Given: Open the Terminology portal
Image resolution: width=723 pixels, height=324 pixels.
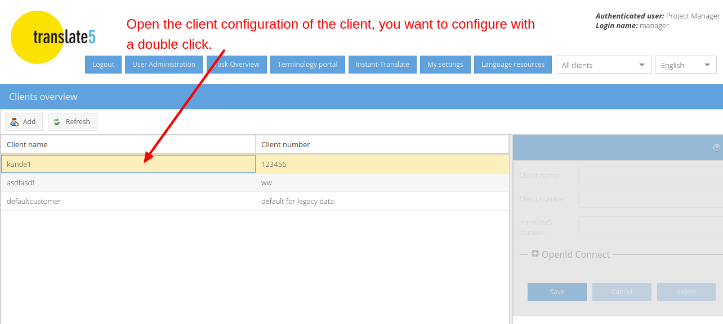Looking at the screenshot, I should pyautogui.click(x=307, y=65).
